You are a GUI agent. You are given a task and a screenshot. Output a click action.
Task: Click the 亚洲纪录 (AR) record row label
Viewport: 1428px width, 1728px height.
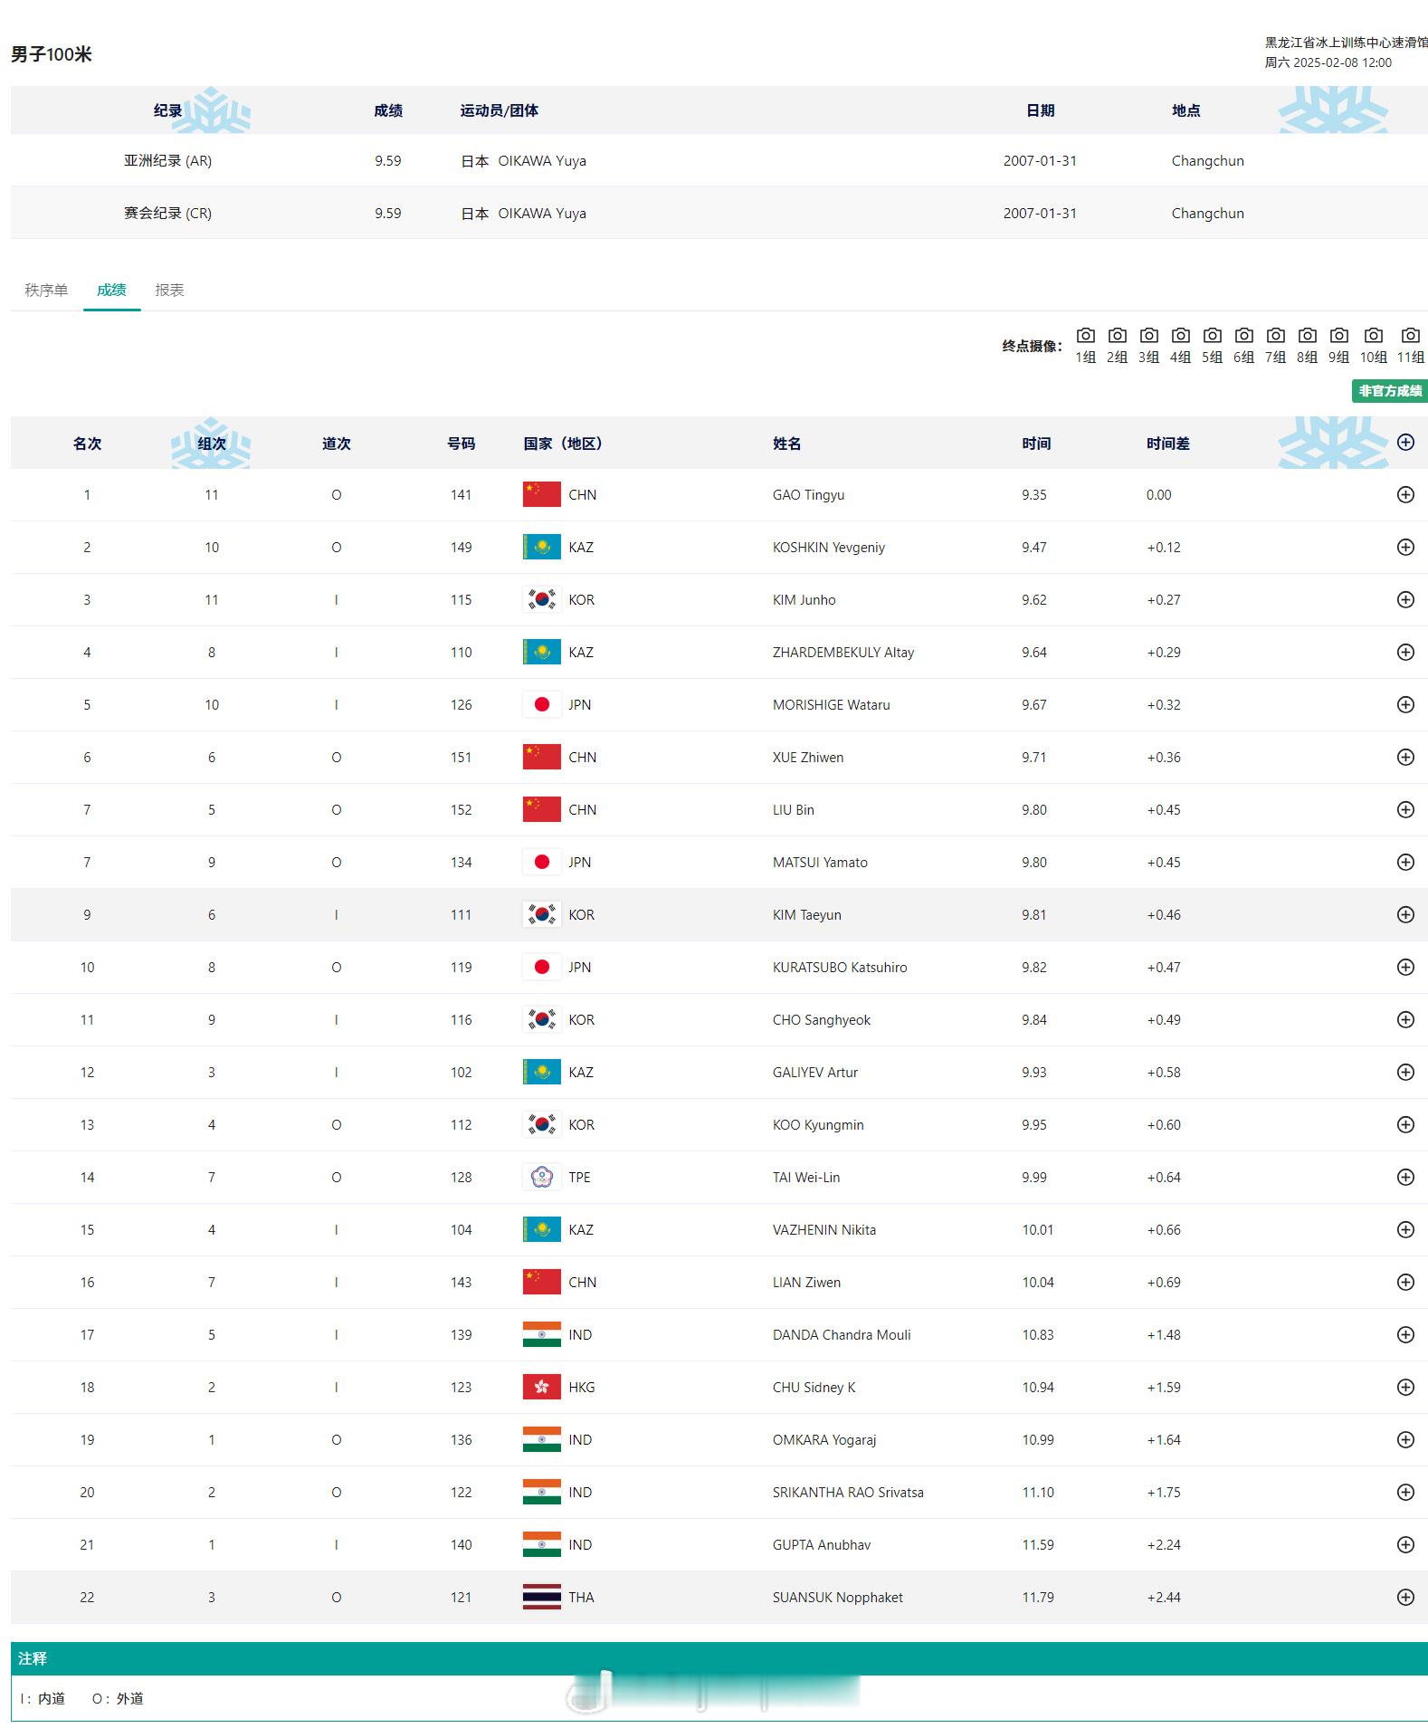coord(167,160)
